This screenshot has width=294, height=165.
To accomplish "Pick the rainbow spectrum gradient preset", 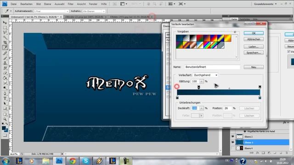I will [207, 45].
